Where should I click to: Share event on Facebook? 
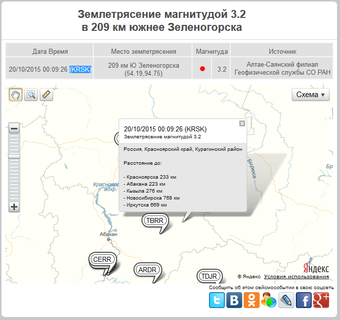[303, 300]
